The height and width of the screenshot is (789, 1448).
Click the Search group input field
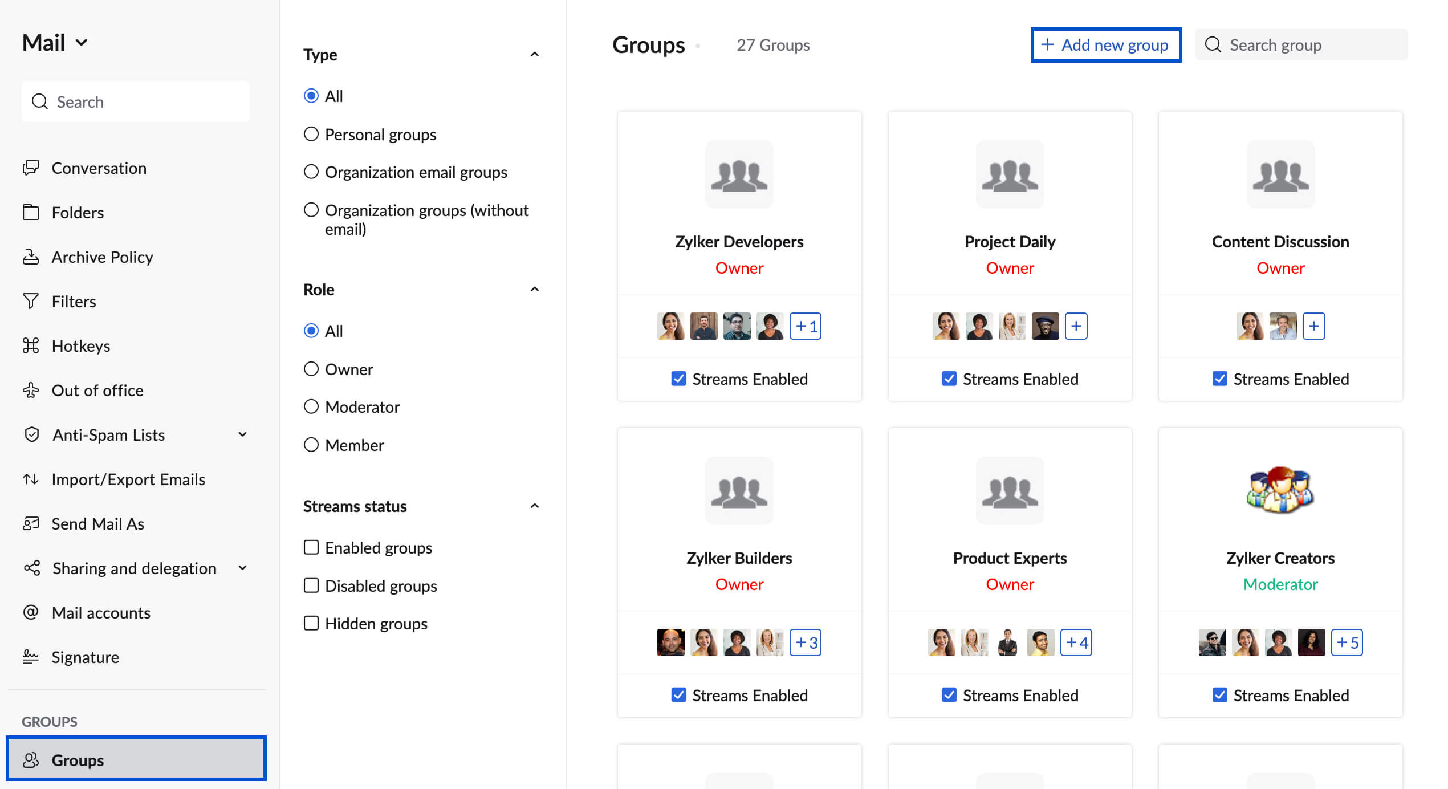1301,44
